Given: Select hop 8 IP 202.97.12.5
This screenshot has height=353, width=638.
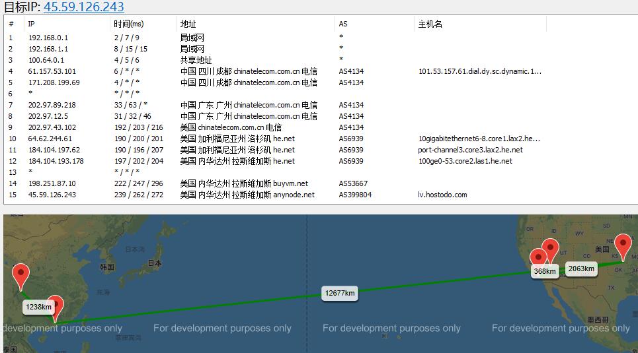Looking at the screenshot, I should click(x=48, y=116).
